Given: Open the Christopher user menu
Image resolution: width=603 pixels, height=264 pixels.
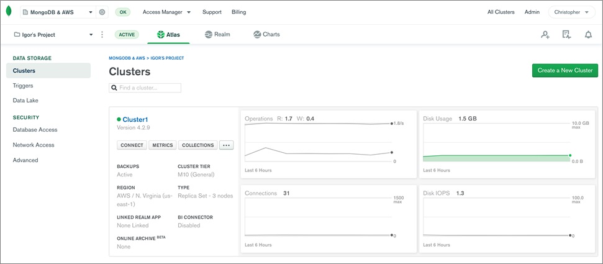Looking at the screenshot, I should click(571, 12).
